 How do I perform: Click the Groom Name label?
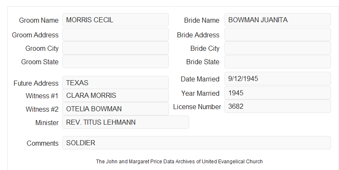[39, 20]
